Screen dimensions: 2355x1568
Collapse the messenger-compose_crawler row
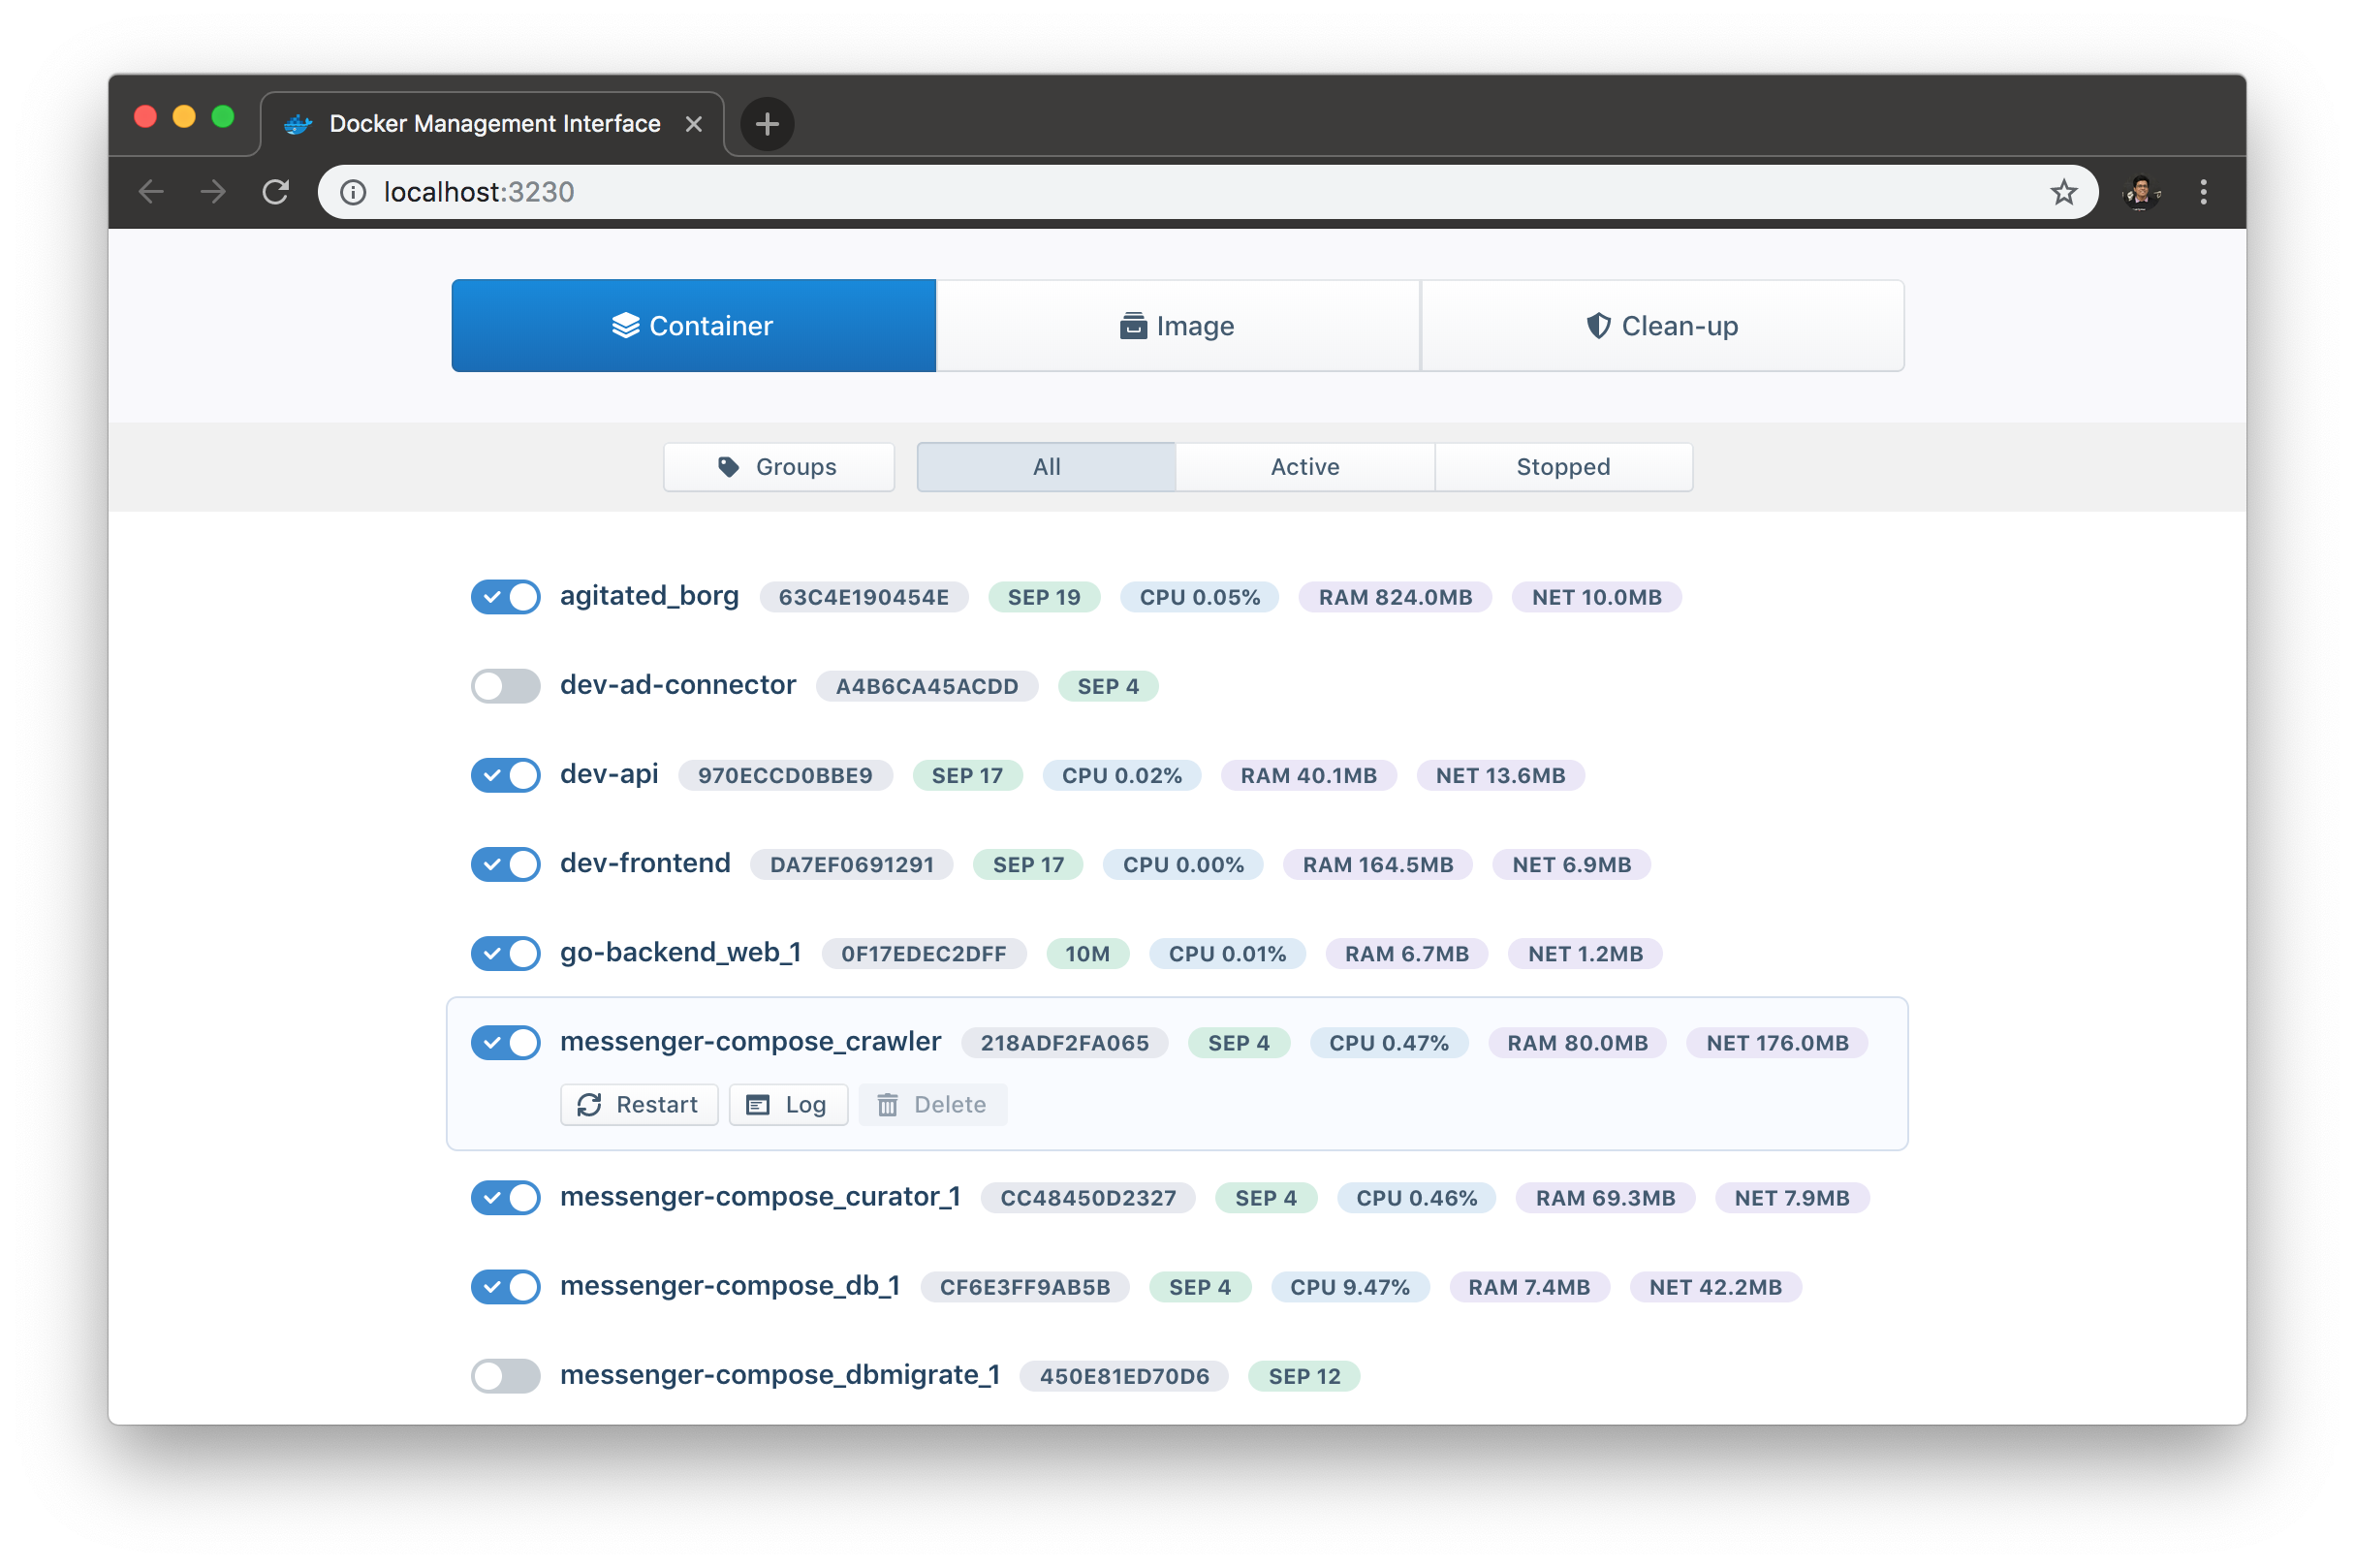pyautogui.click(x=750, y=1042)
